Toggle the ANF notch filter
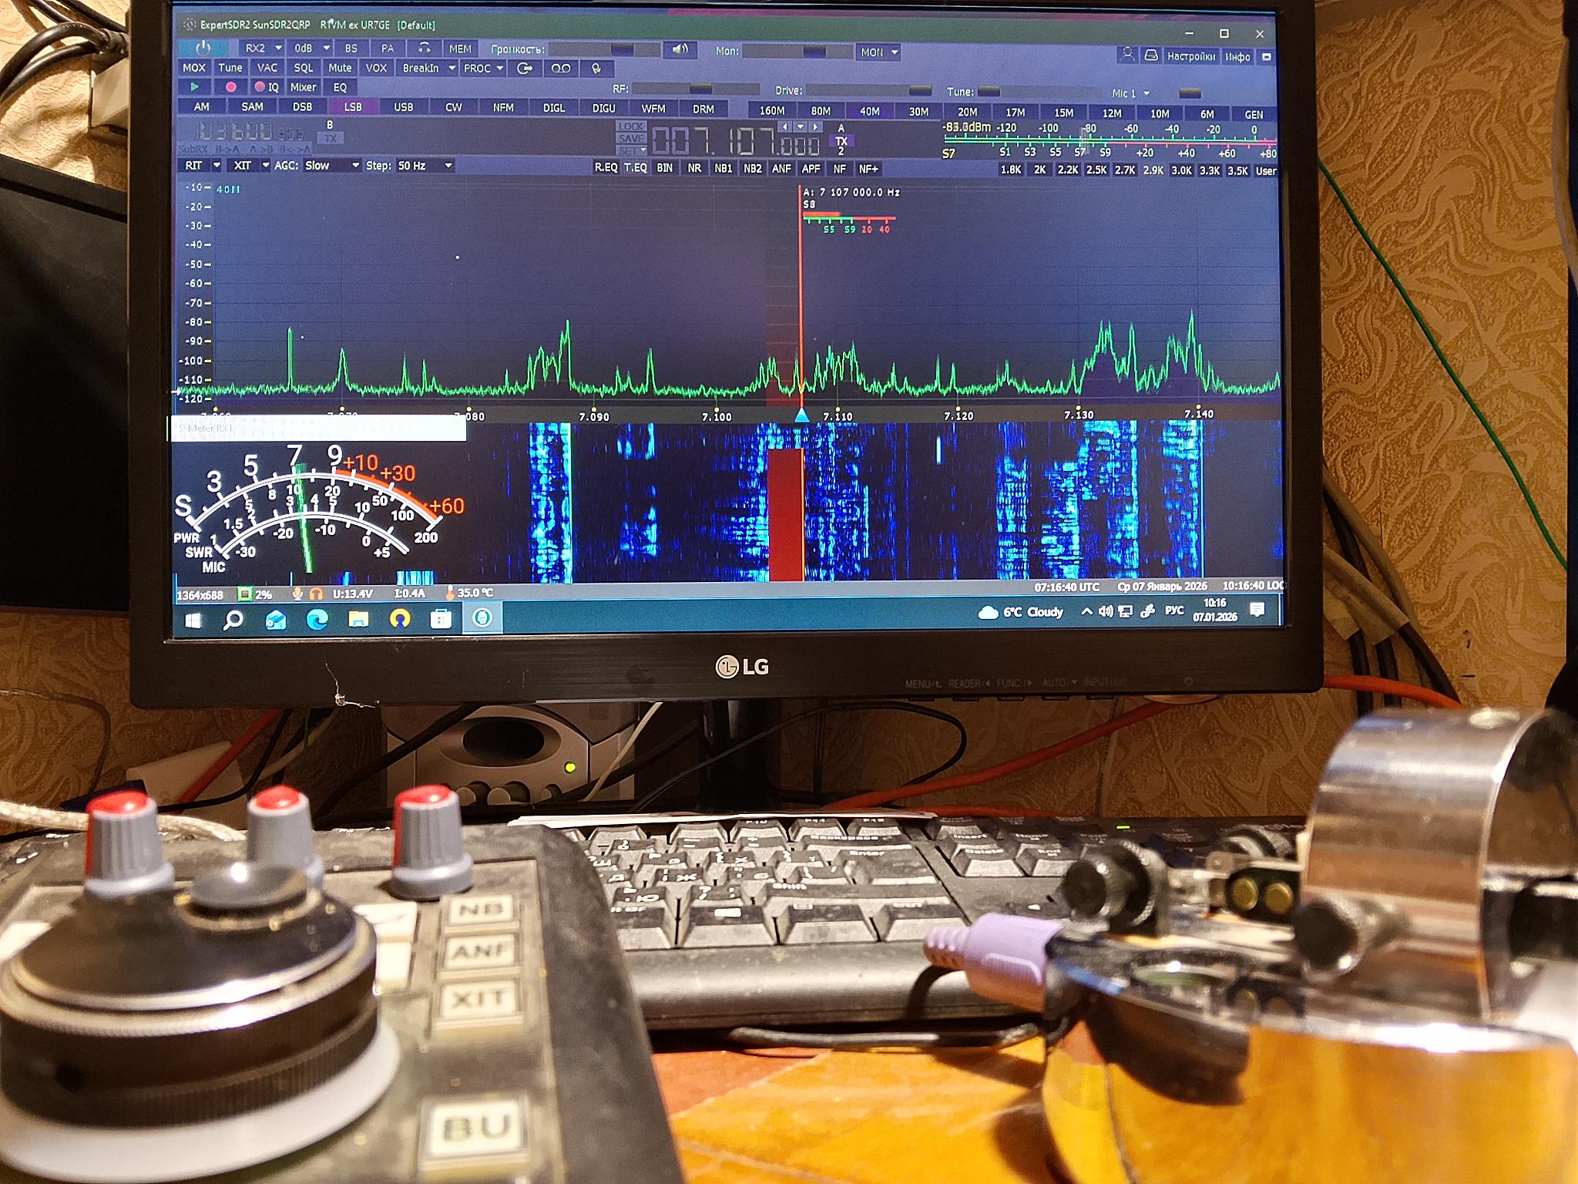The width and height of the screenshot is (1578, 1184). (781, 168)
